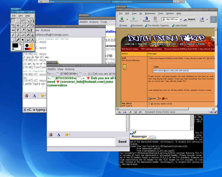Viewport: 222px width, 177px height.
Task: Click the font A icon in Deb chat
Action: pos(59,135)
